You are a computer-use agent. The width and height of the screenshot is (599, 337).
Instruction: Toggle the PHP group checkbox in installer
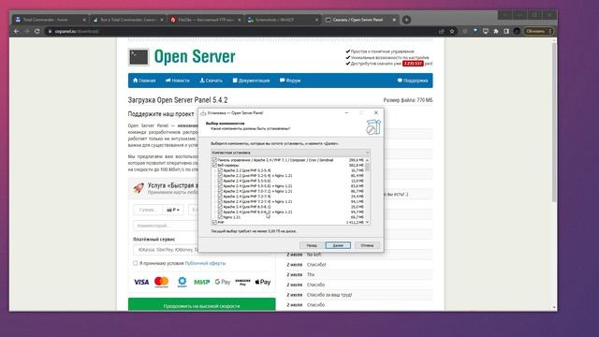tap(214, 222)
